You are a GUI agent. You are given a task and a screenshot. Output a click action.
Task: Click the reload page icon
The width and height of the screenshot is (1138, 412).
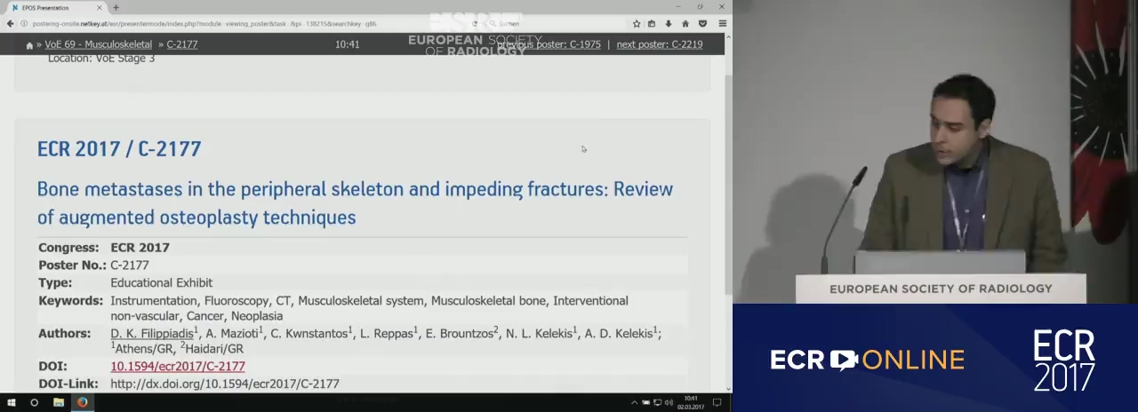[473, 24]
